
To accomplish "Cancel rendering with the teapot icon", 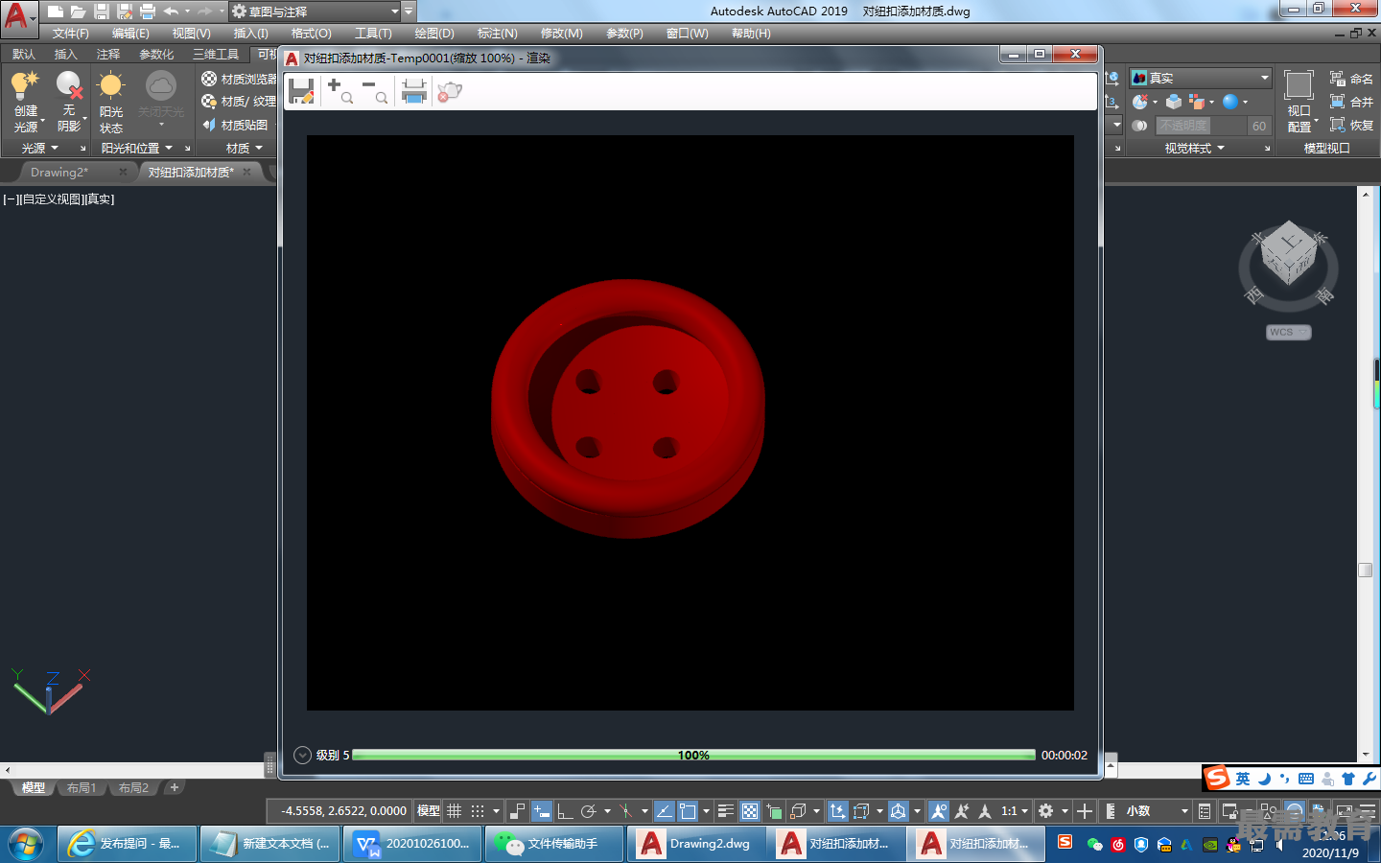I will [x=450, y=91].
